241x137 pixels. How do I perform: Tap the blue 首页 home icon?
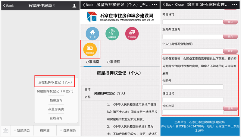coord(92,34)
